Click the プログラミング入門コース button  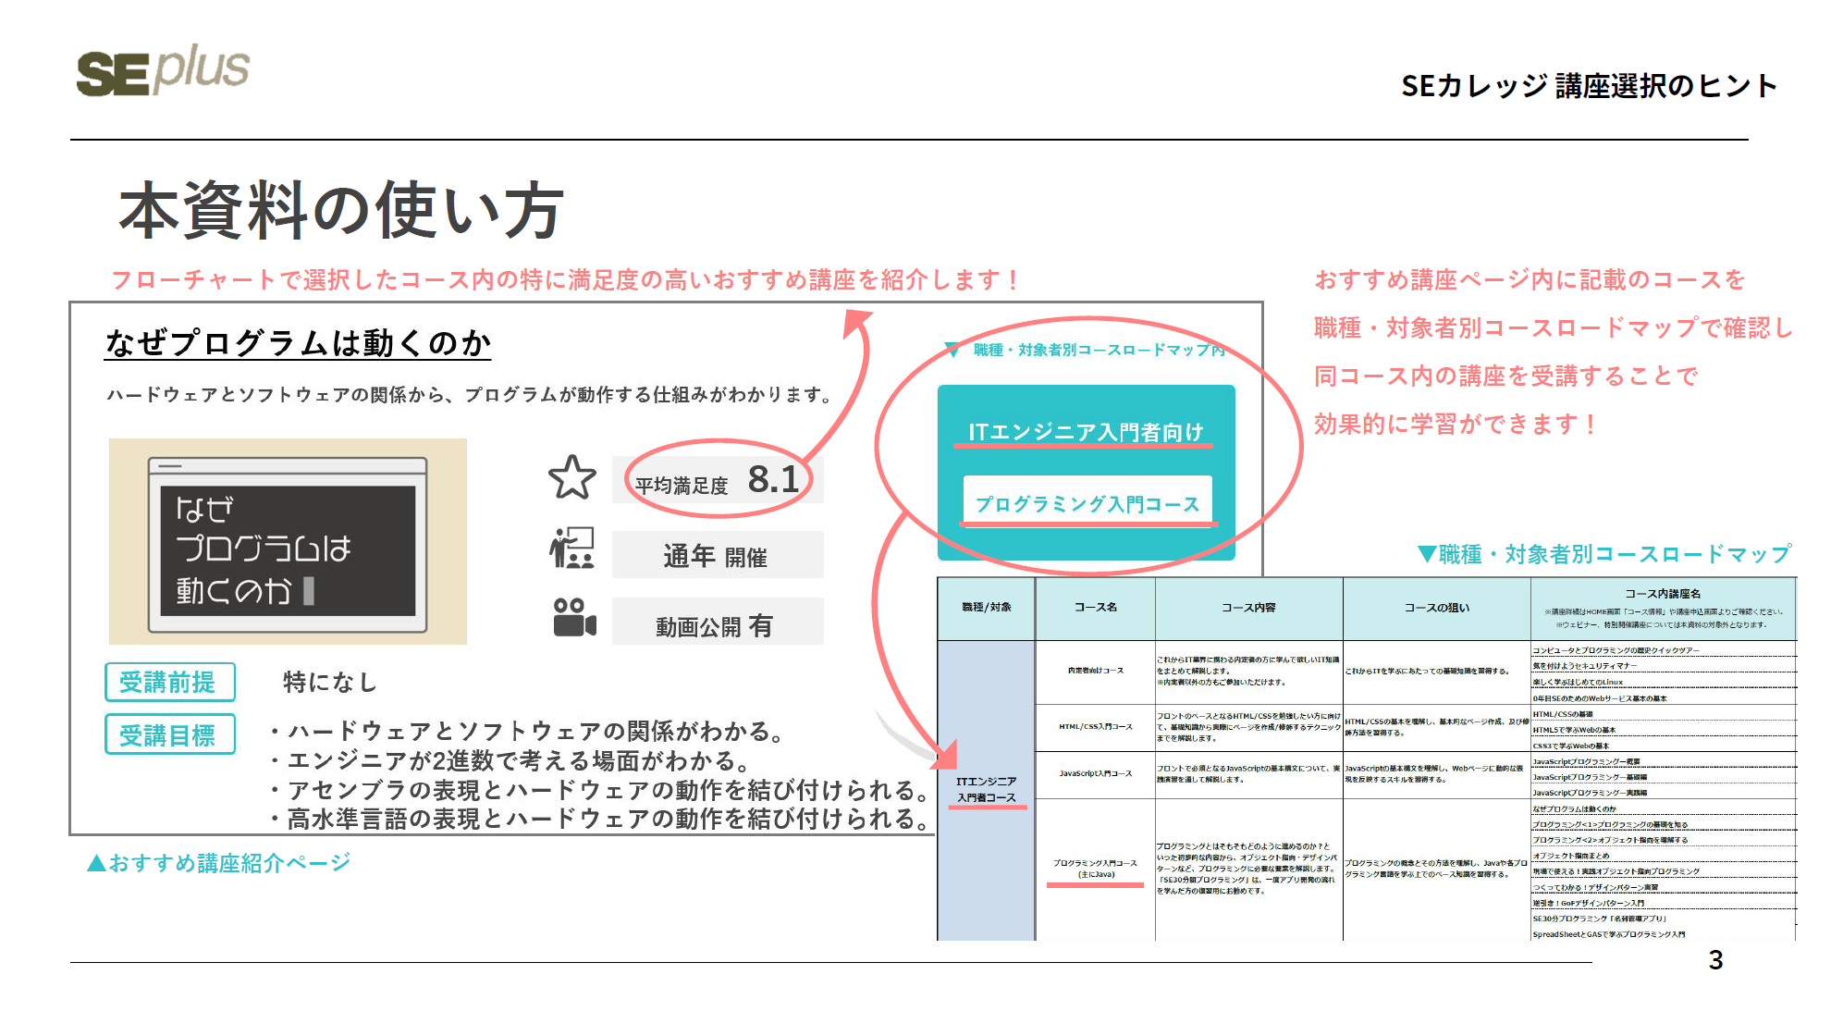pyautogui.click(x=1087, y=500)
